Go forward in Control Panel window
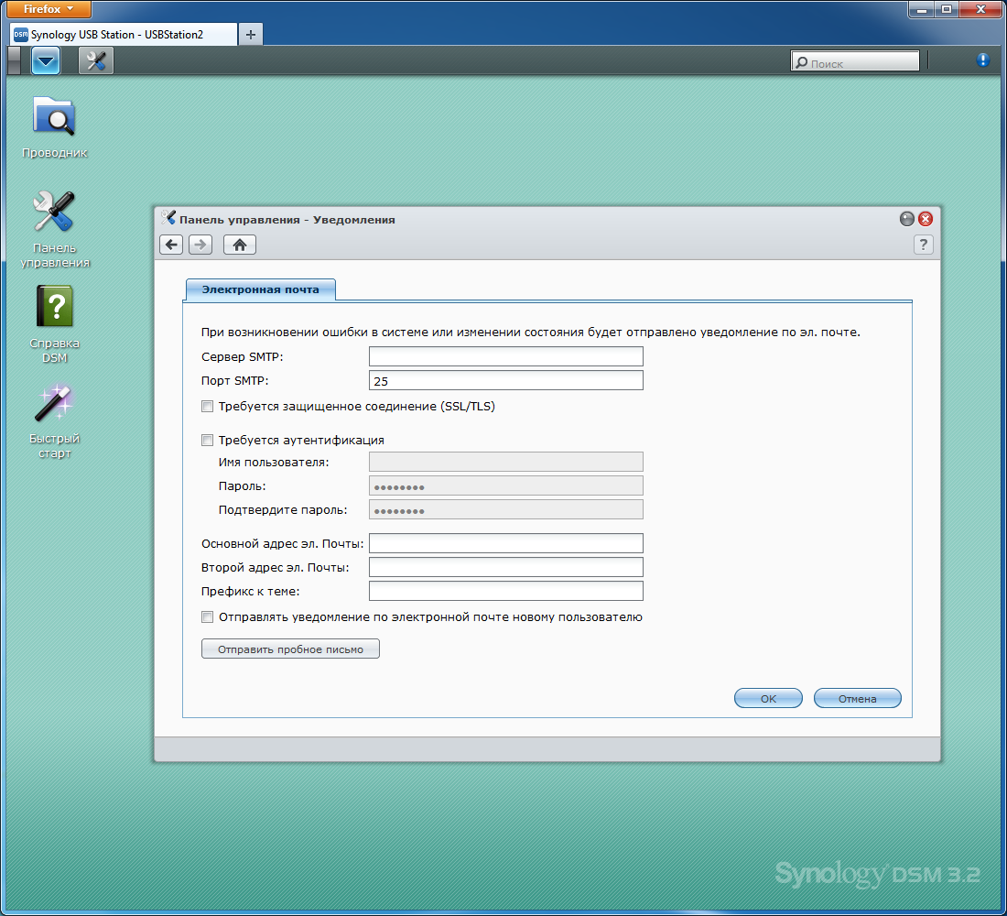This screenshot has width=1007, height=916. [200, 245]
